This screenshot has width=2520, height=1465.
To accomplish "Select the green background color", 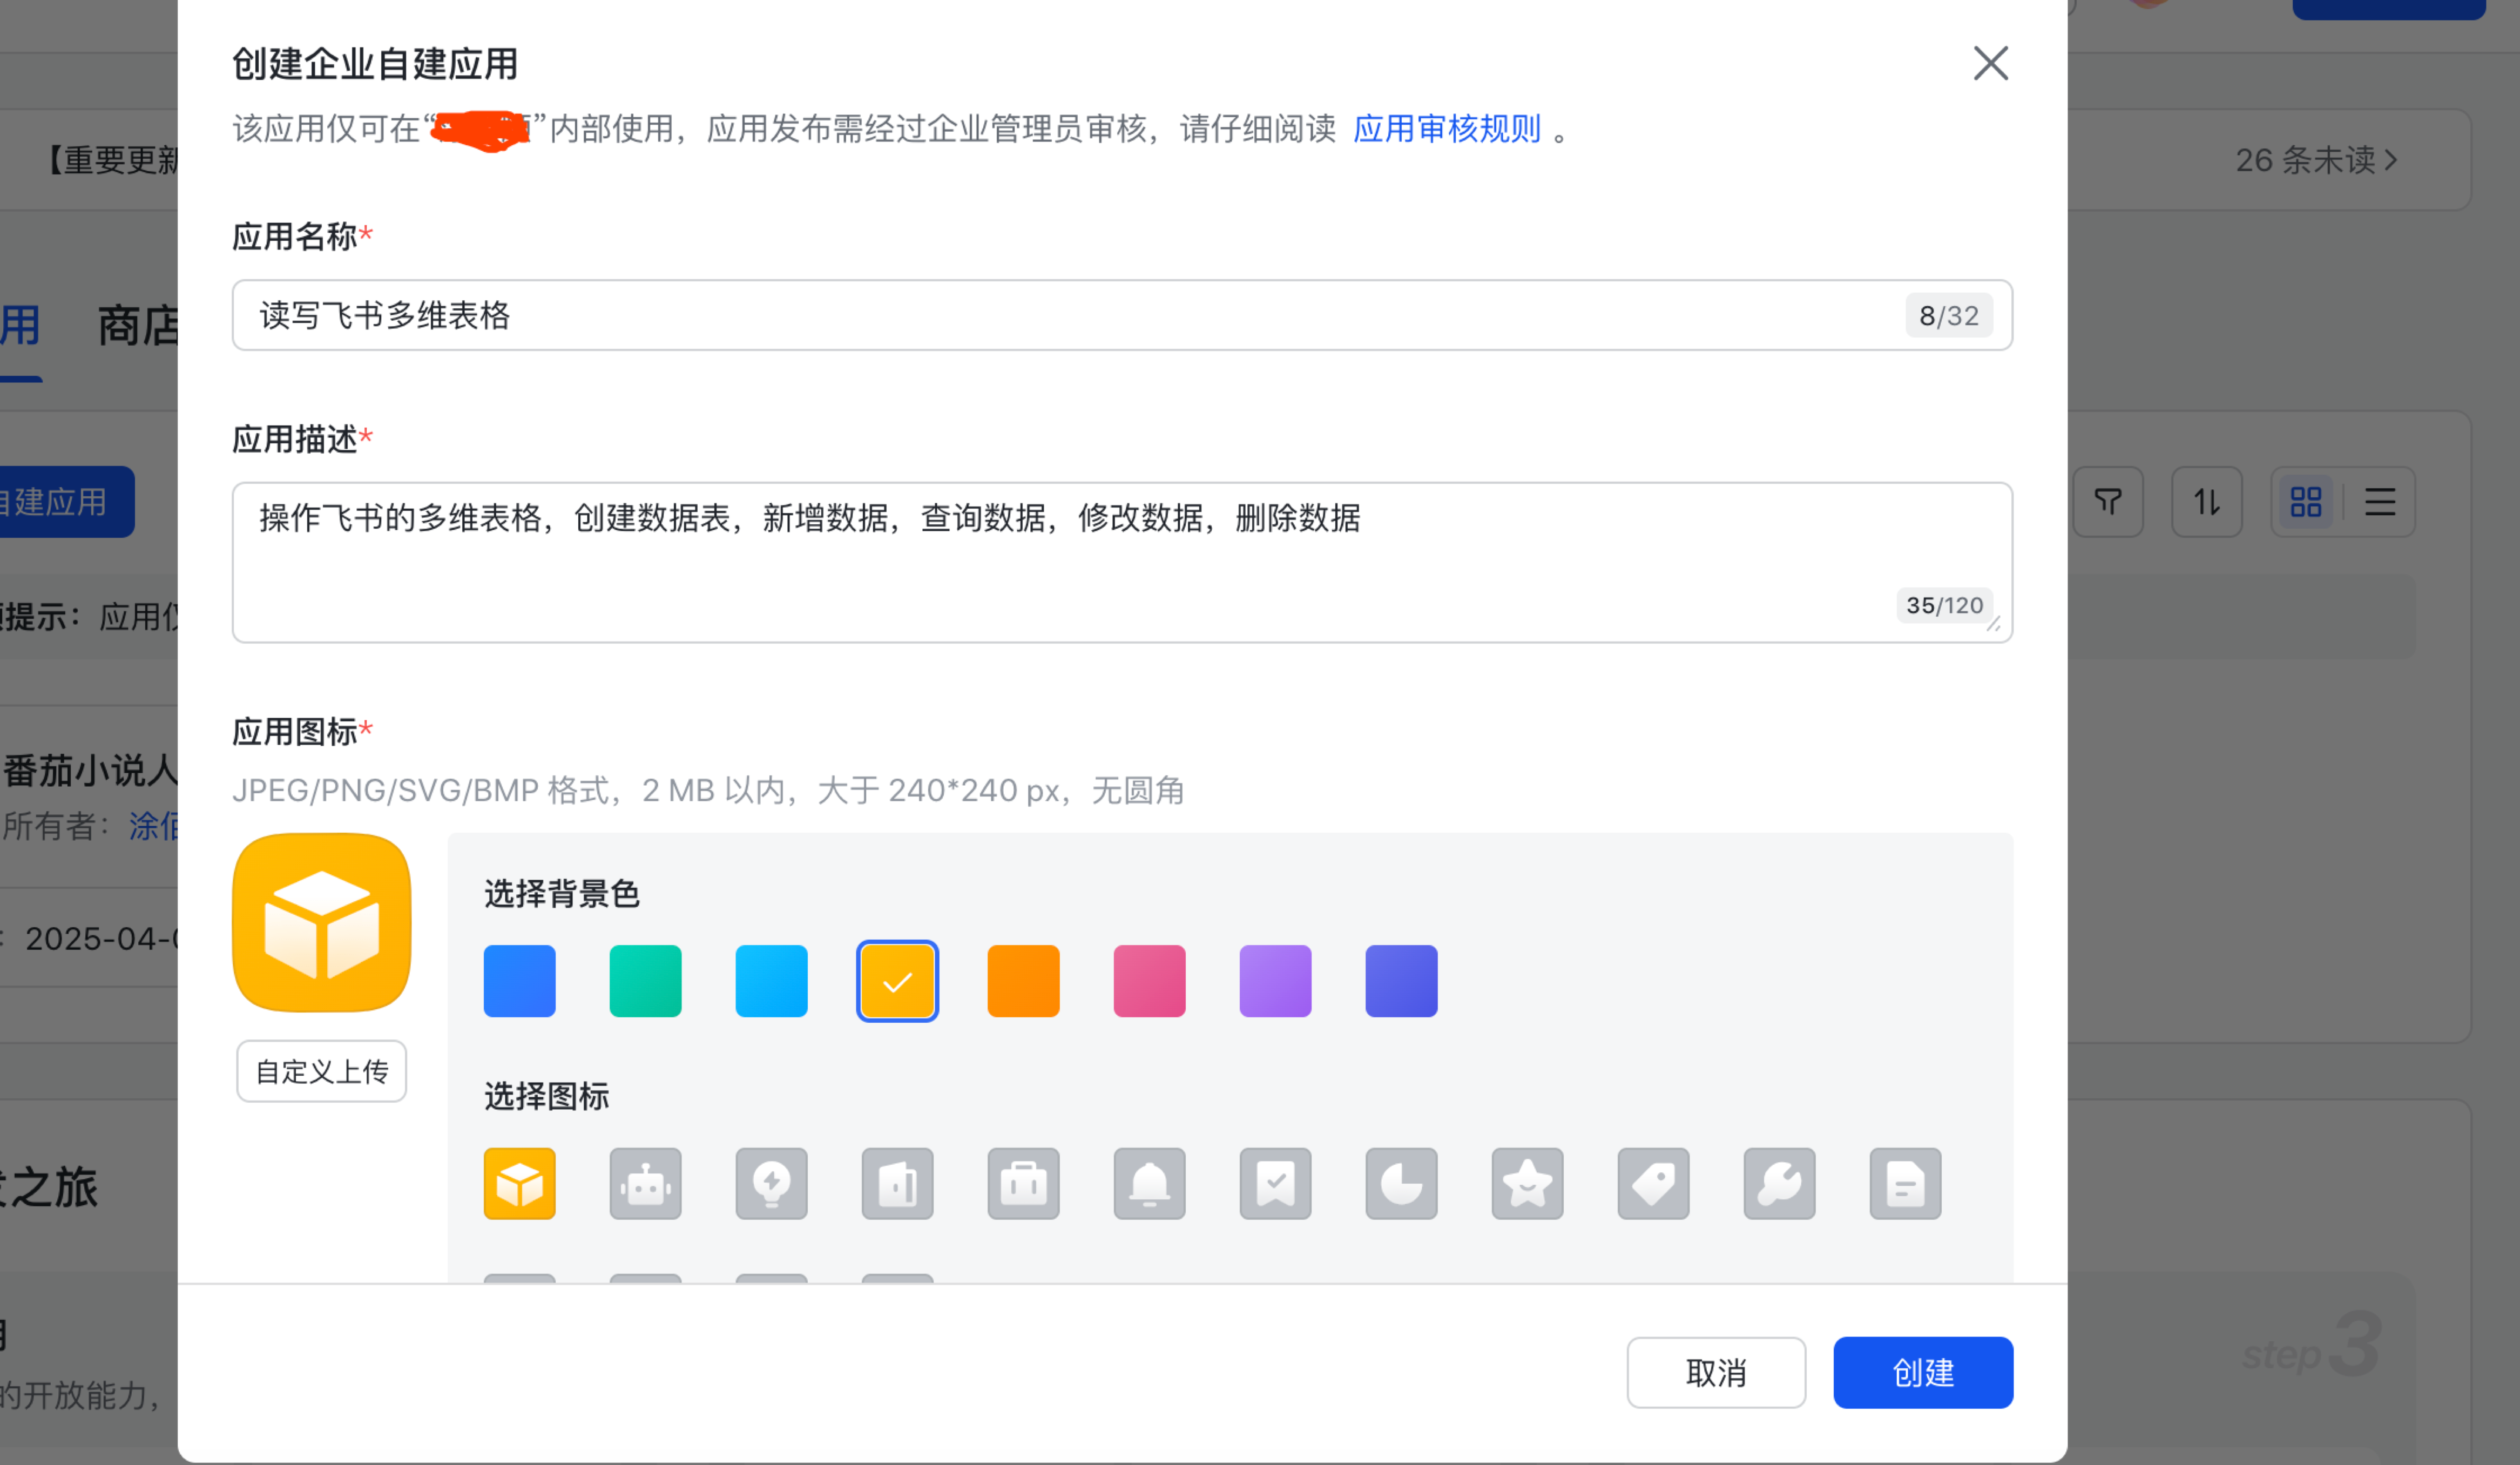I will point(645,980).
